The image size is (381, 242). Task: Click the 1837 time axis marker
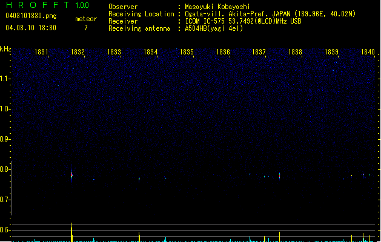point(259,52)
